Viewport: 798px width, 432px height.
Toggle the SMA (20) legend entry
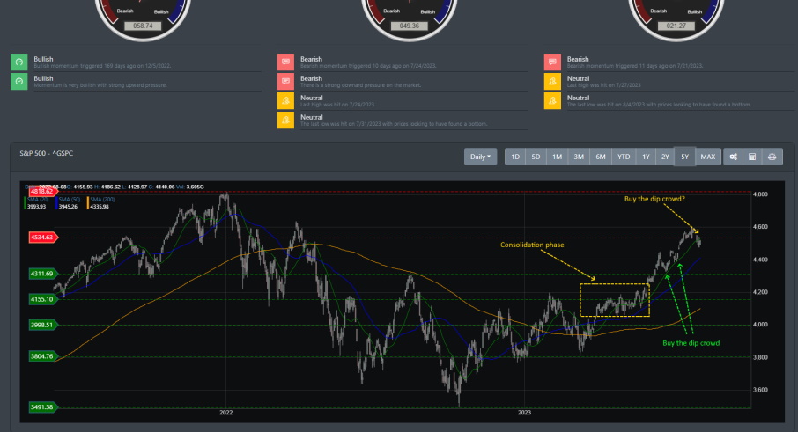39,200
